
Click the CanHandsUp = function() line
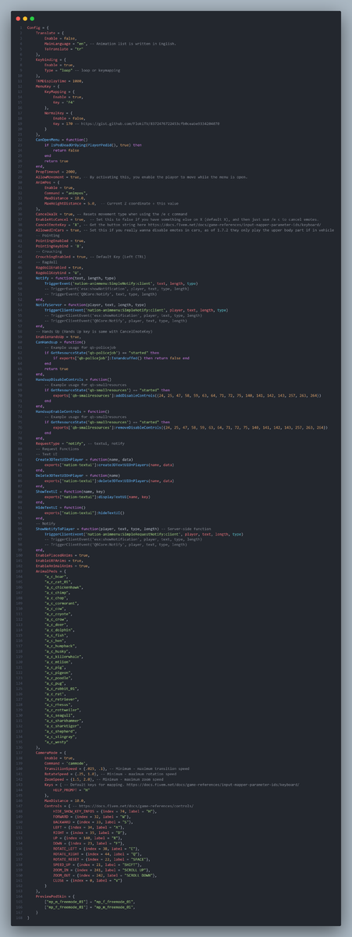(61, 342)
